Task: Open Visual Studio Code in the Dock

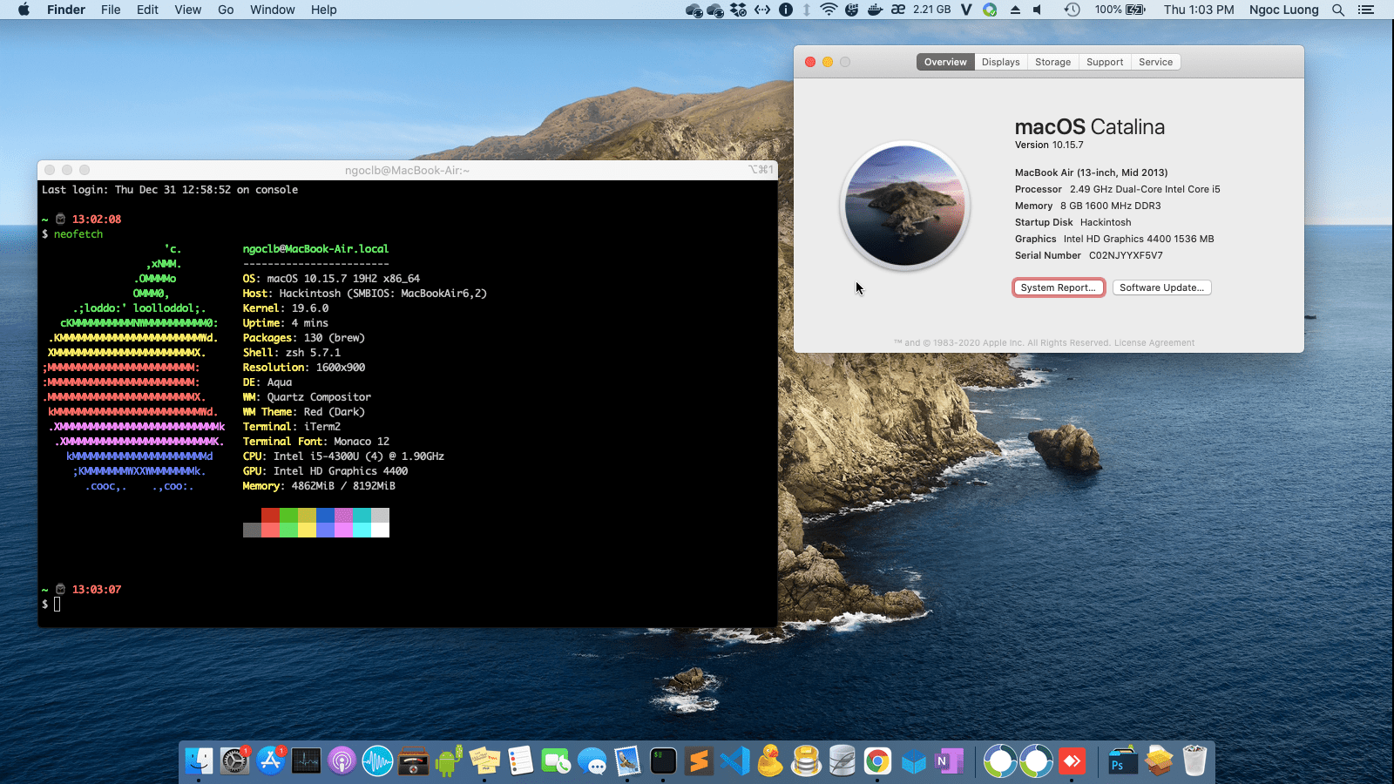Action: tap(734, 761)
